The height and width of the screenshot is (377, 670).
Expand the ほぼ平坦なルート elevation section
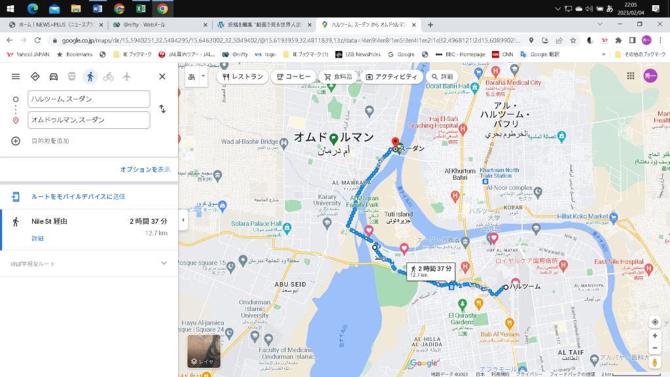click(x=89, y=263)
